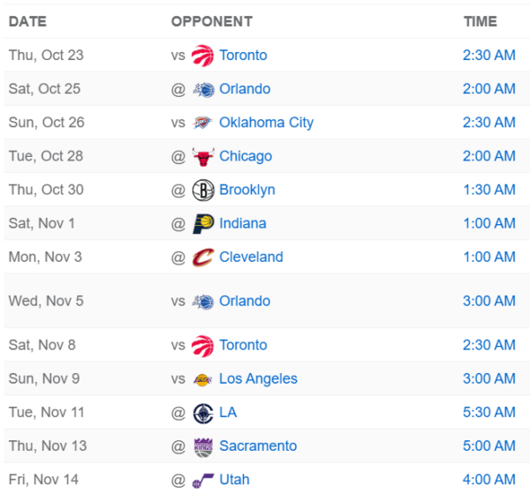
Task: Click the Indiana Pacers logo
Action: point(203,223)
